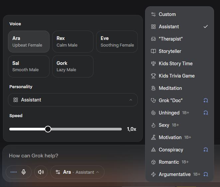Select the Eve Soothing Female voice
Screen dimensions: 220x187
(117, 42)
